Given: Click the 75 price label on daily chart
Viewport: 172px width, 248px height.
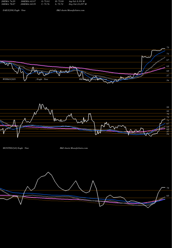Looking at the screenshot, I should tap(168, 48).
